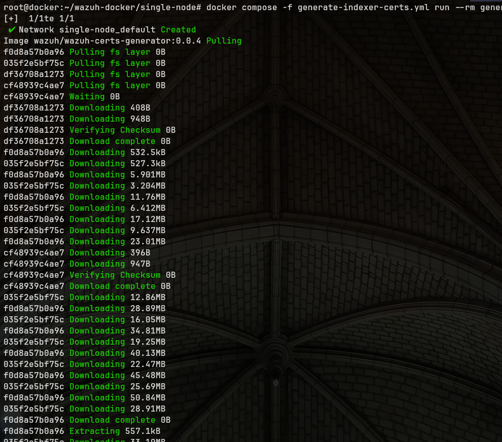Click the Extracting 557.1kB status line
Screen dimensions: 502x442
117,431
